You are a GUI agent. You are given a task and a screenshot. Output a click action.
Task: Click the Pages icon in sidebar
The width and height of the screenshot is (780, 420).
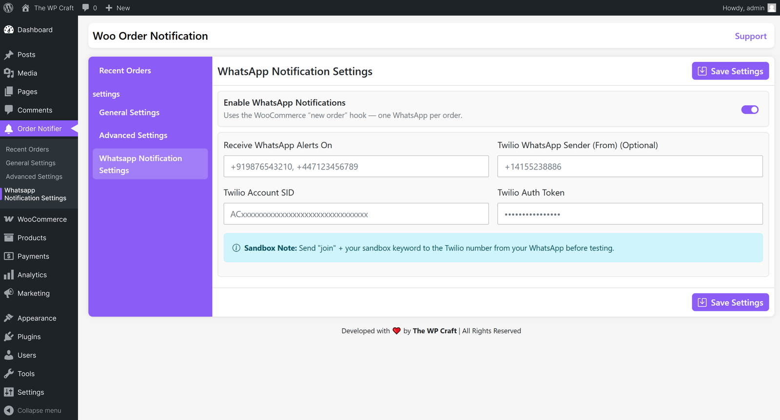coord(9,92)
